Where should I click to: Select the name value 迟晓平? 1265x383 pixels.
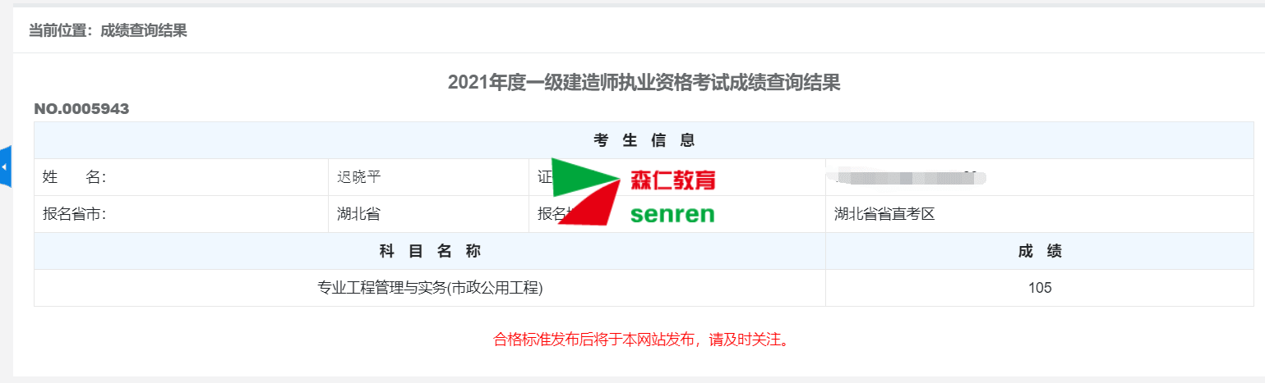pos(359,177)
